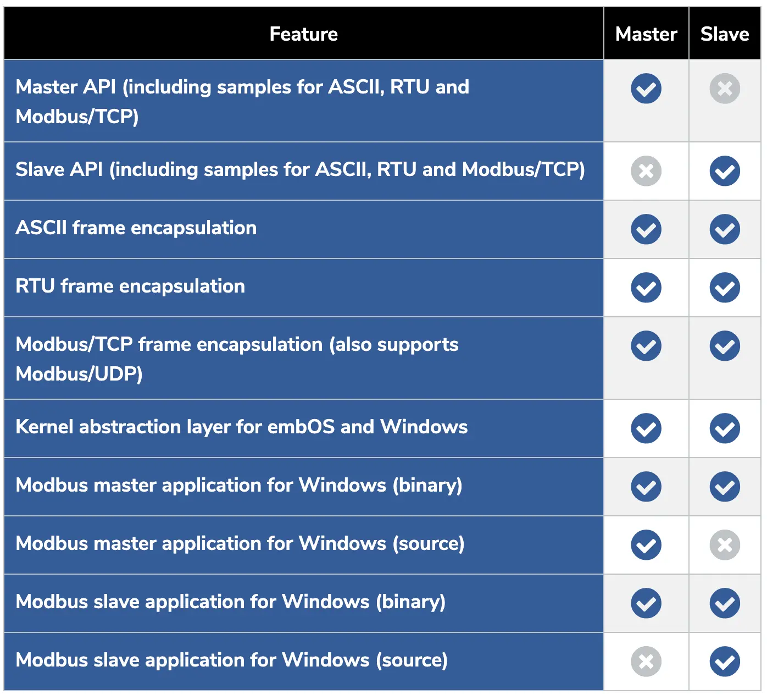Click gray X for slave application (source) Master
767x694 pixels.
tap(646, 662)
